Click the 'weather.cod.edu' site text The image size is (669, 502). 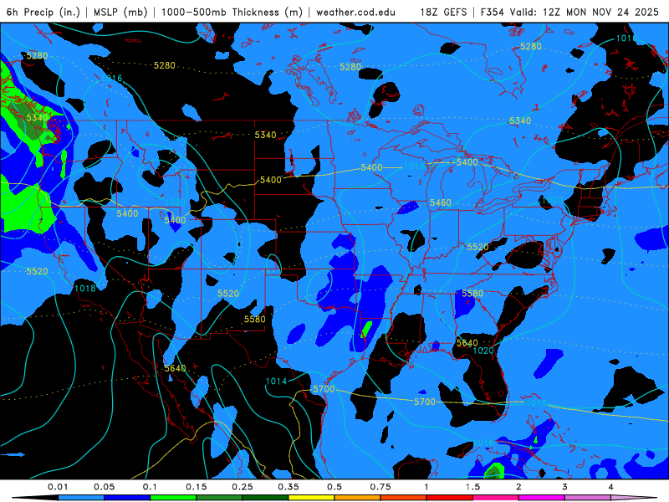(356, 12)
